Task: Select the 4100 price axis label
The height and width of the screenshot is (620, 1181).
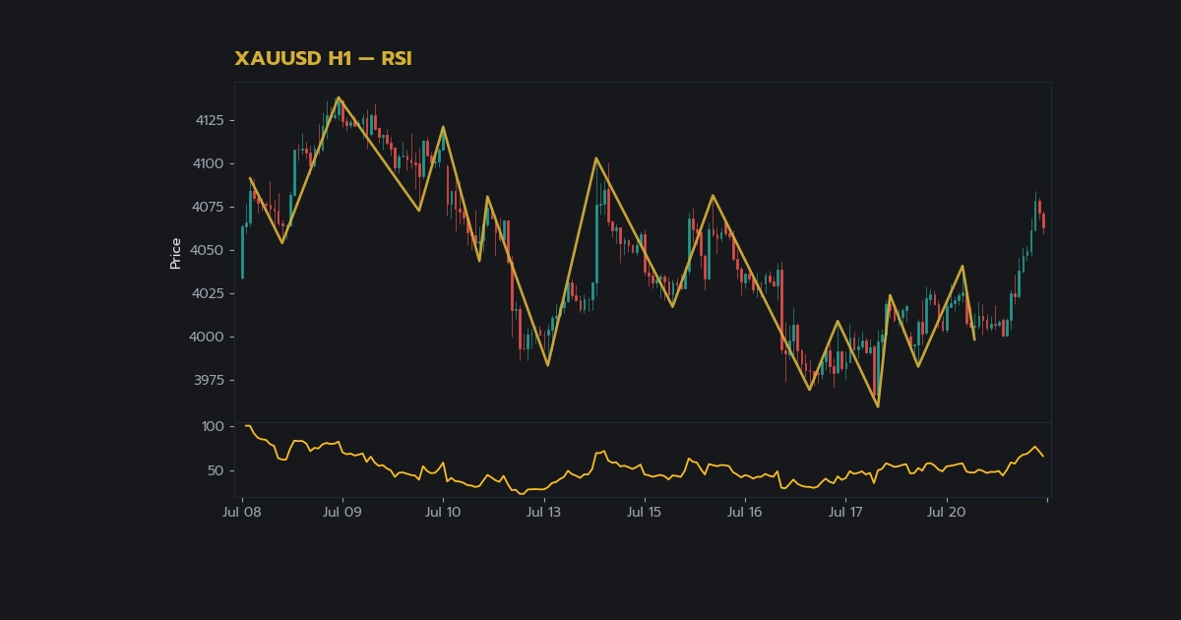Action: (x=210, y=164)
